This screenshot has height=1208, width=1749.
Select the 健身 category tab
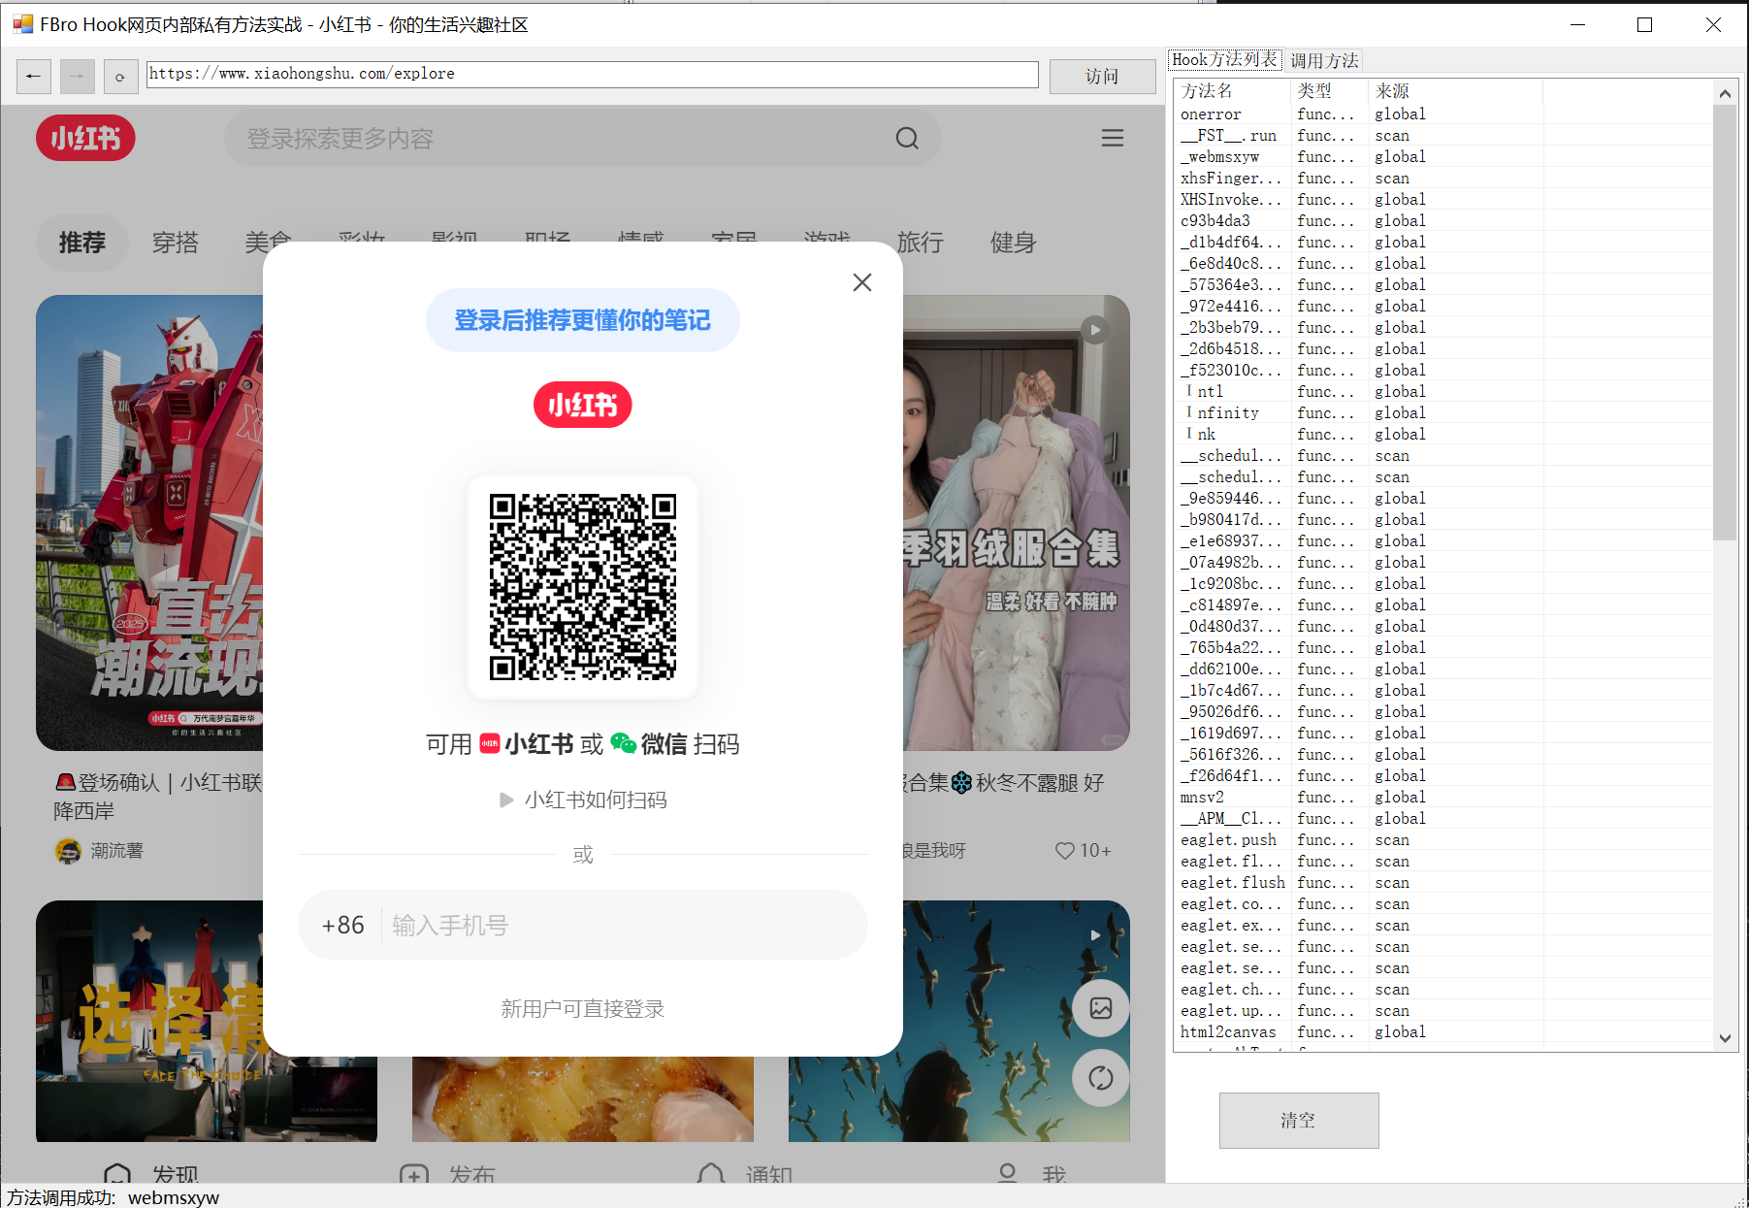[x=1014, y=243]
